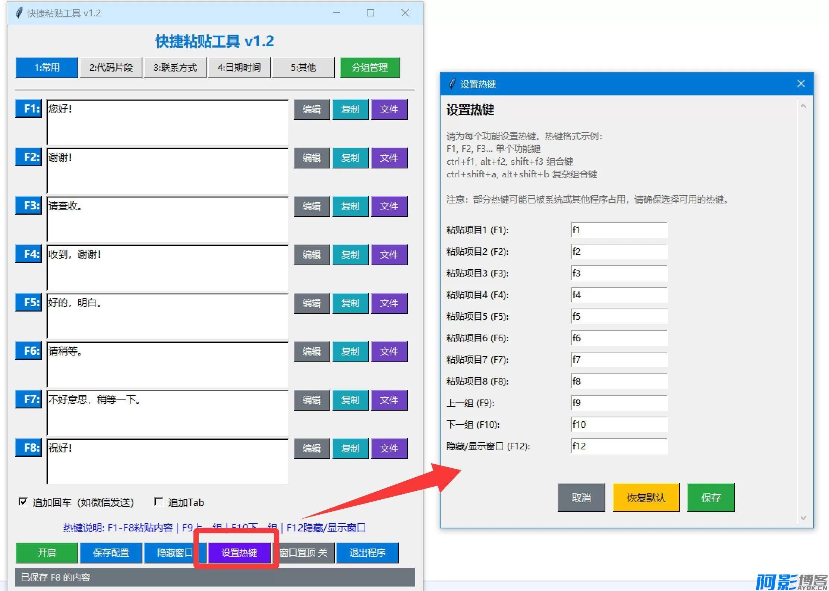The height and width of the screenshot is (591, 829).
Task: Click the feather icon in hotkey dialog title
Action: click(x=452, y=84)
